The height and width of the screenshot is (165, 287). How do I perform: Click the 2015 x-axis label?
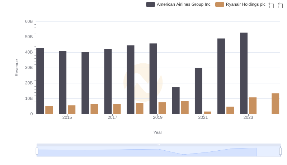(x=67, y=117)
